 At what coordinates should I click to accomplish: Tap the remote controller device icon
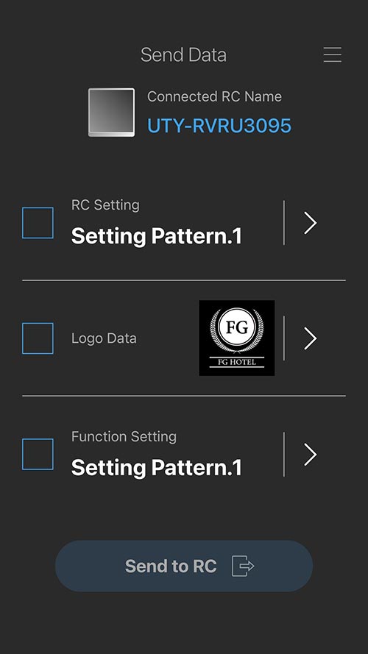[x=111, y=113]
